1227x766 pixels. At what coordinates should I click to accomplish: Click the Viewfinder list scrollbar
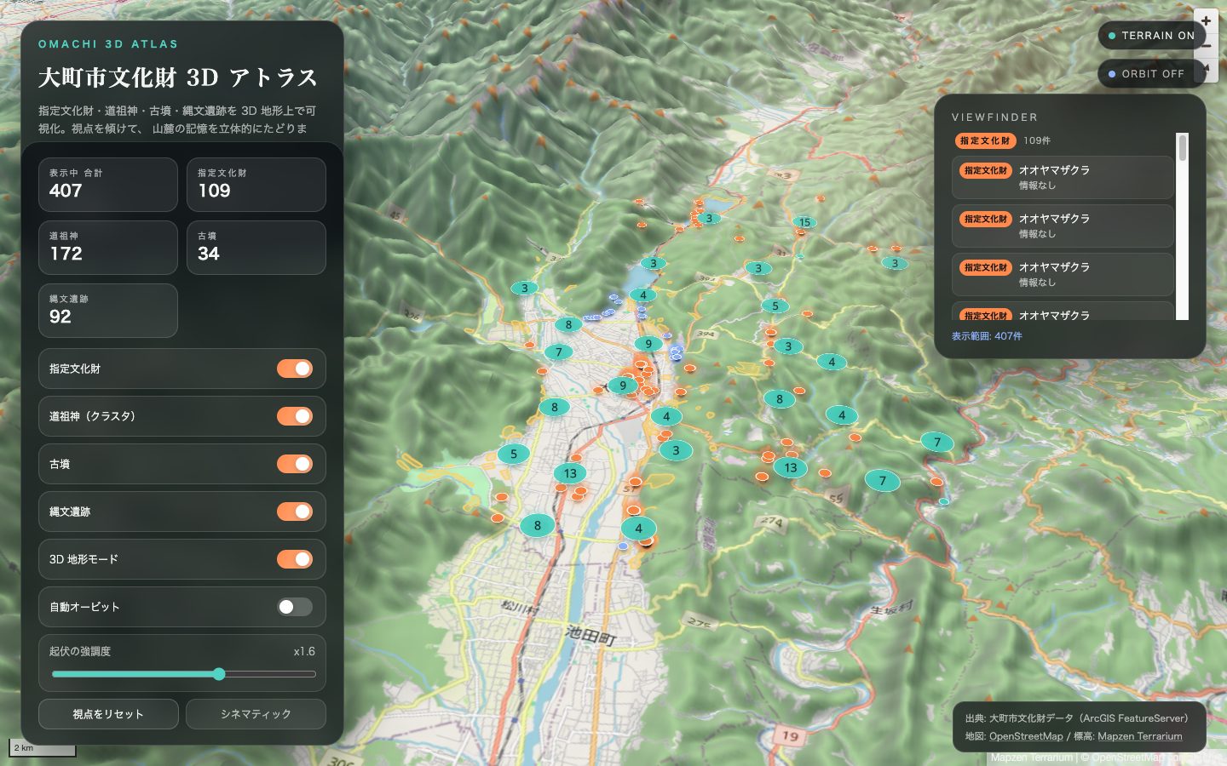[x=1182, y=226]
